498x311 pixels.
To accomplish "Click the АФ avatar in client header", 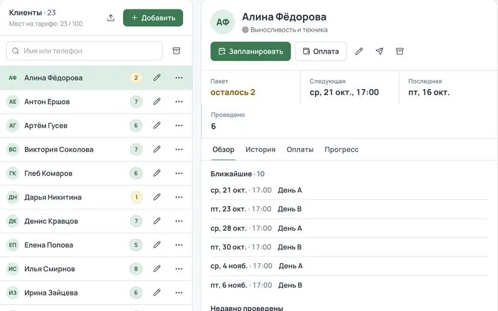I will coord(223,22).
